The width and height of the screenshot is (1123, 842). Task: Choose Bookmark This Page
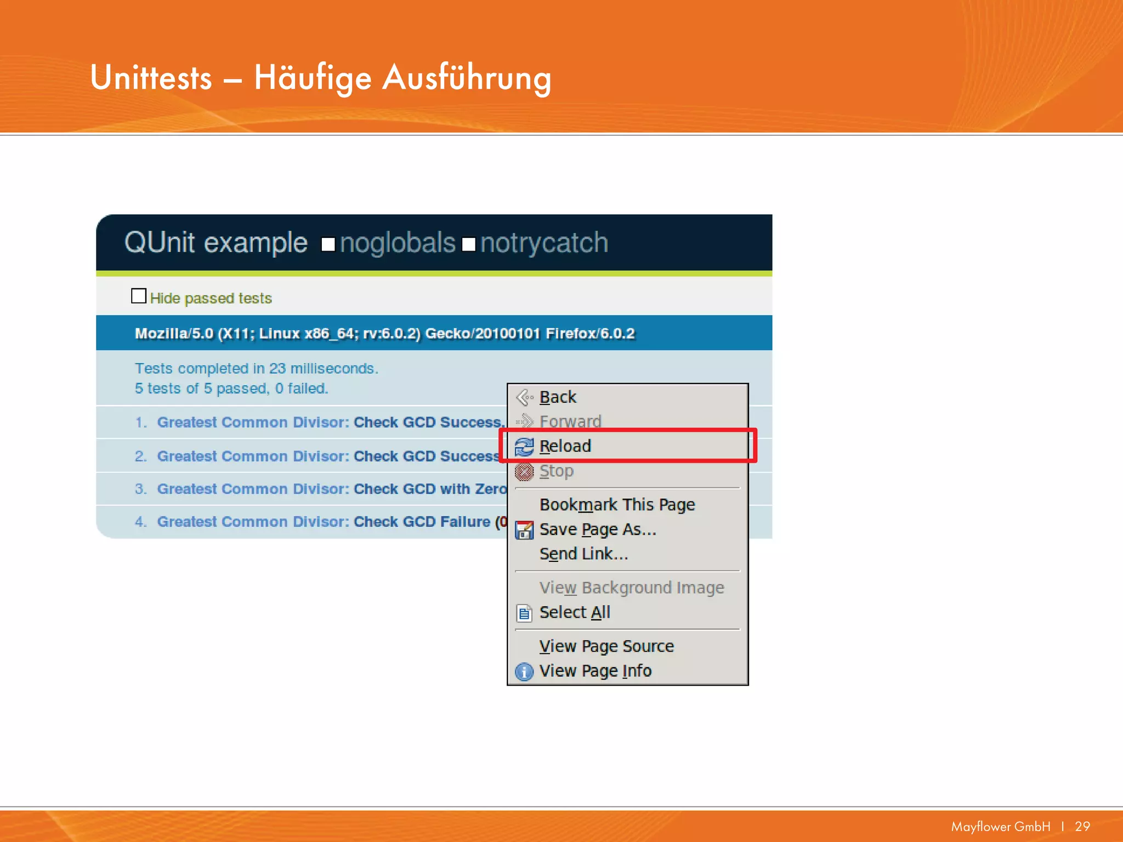point(627,504)
